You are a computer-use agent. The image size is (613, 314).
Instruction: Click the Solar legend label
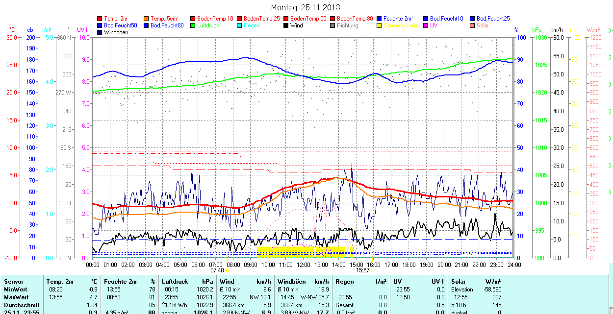pos(483,25)
